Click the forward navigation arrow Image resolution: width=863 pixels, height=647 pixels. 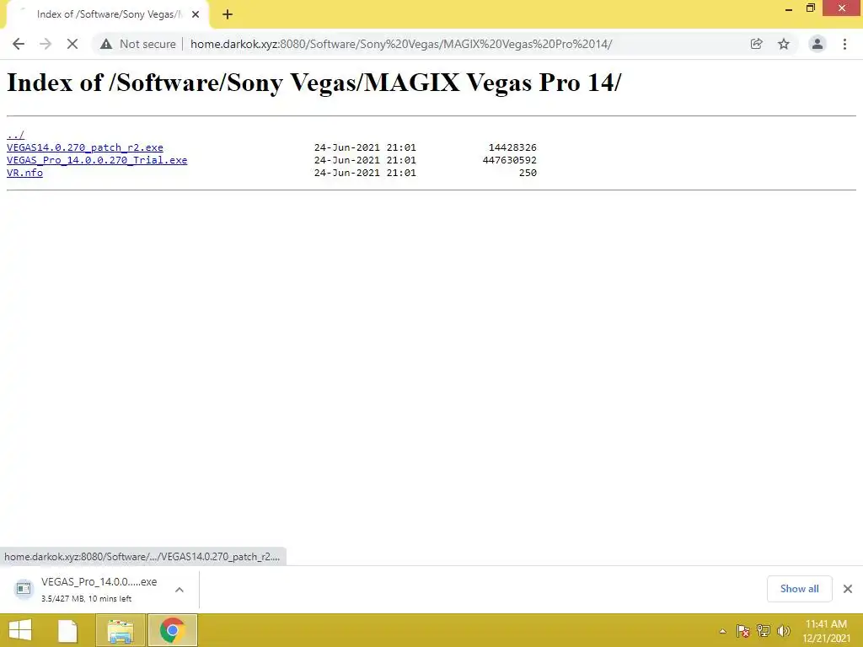click(46, 44)
